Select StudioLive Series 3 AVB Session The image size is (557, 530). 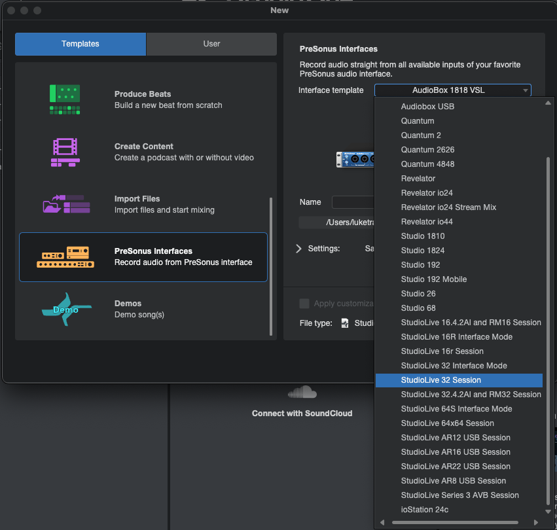coord(459,495)
